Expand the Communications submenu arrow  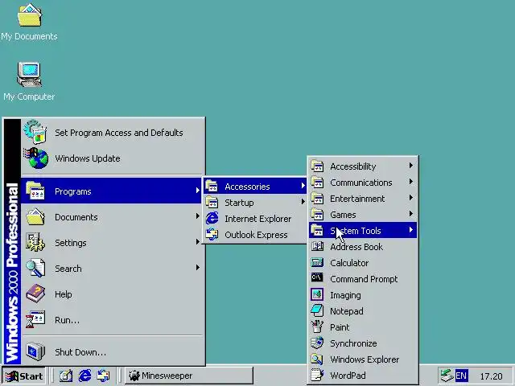[411, 182]
